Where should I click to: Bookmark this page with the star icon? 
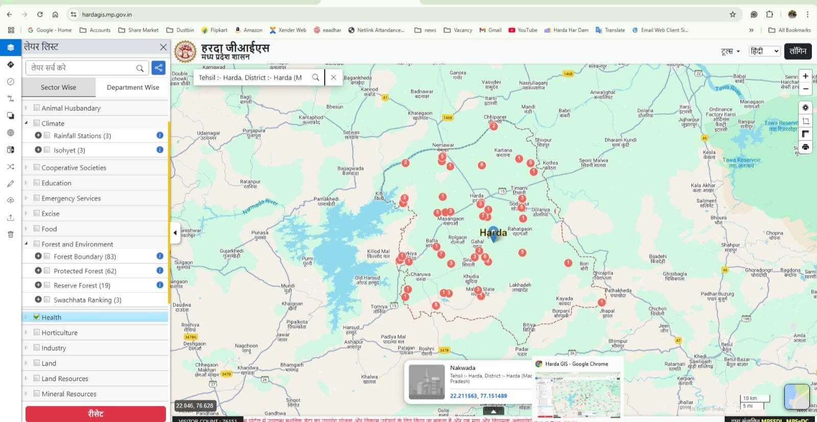coord(733,14)
